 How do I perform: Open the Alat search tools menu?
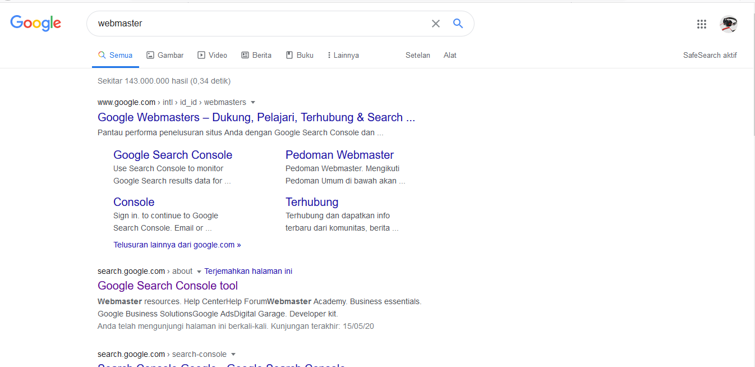(x=449, y=55)
